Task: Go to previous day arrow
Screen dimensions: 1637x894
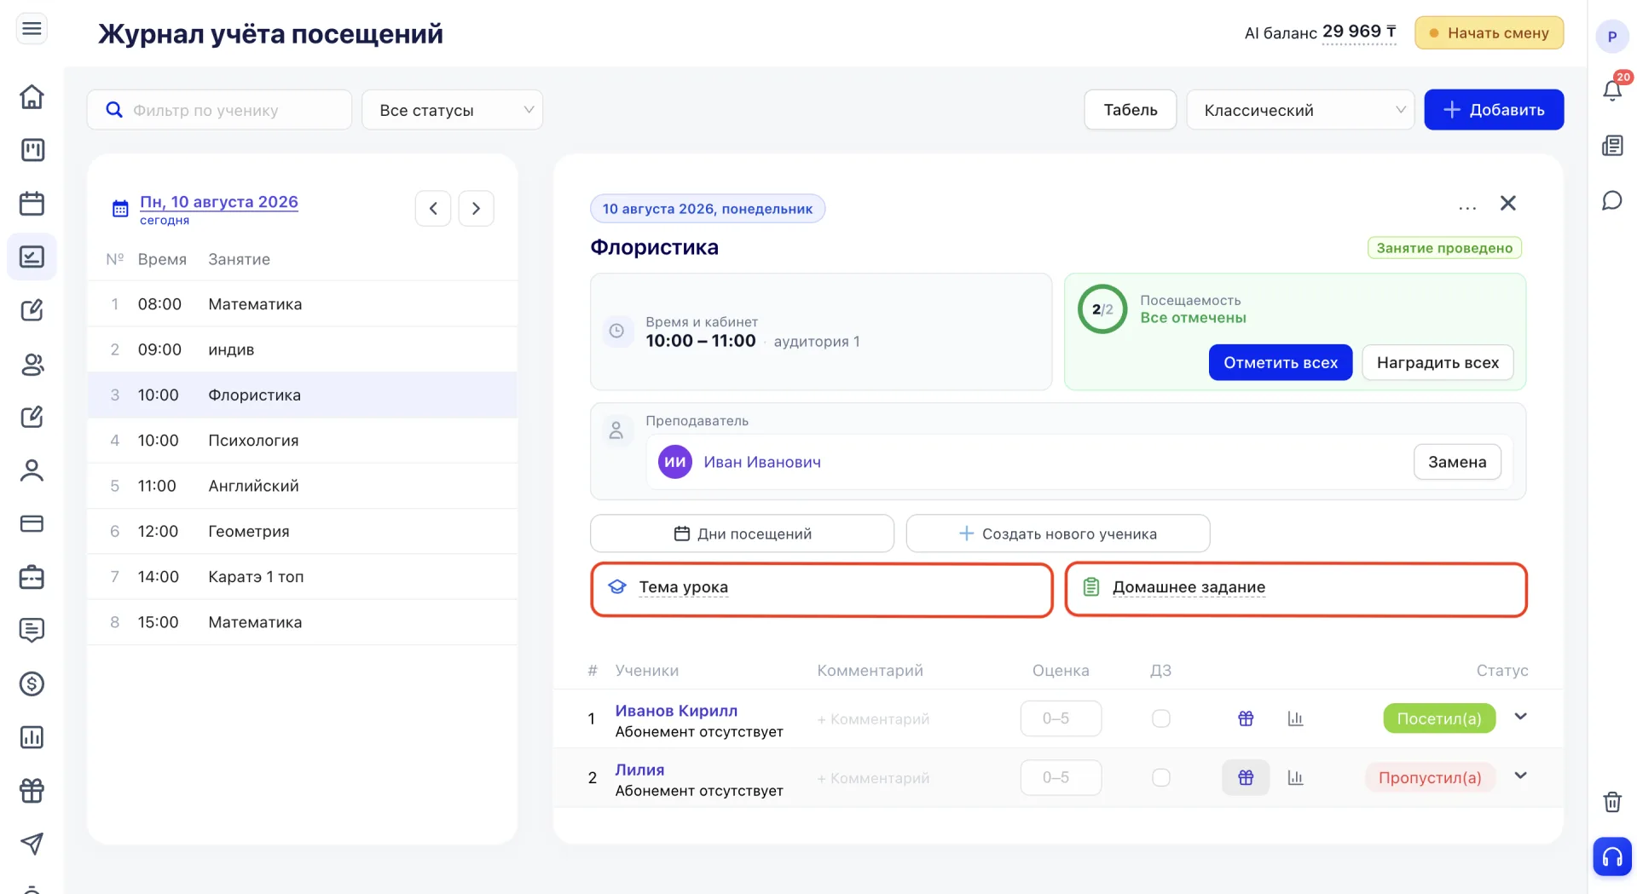Action: coord(433,208)
